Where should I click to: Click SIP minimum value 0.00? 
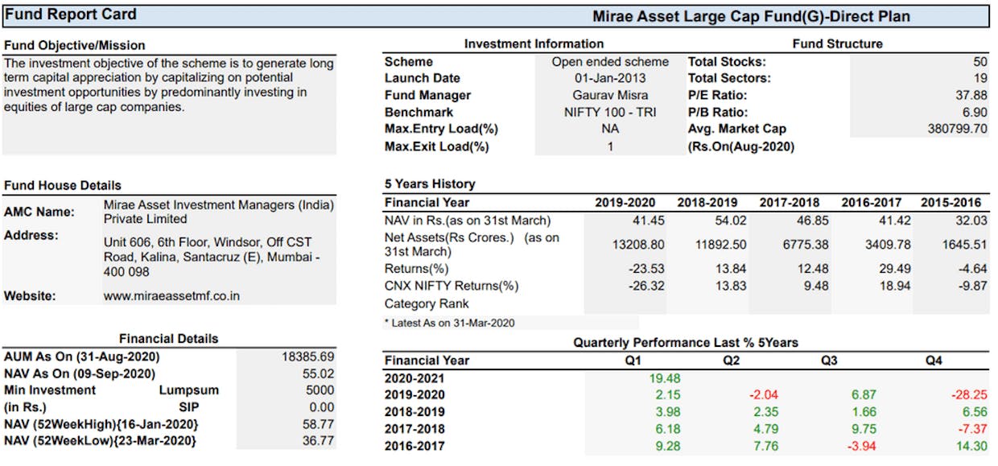[x=321, y=407]
